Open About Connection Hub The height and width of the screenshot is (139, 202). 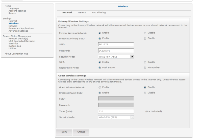coord(16,54)
